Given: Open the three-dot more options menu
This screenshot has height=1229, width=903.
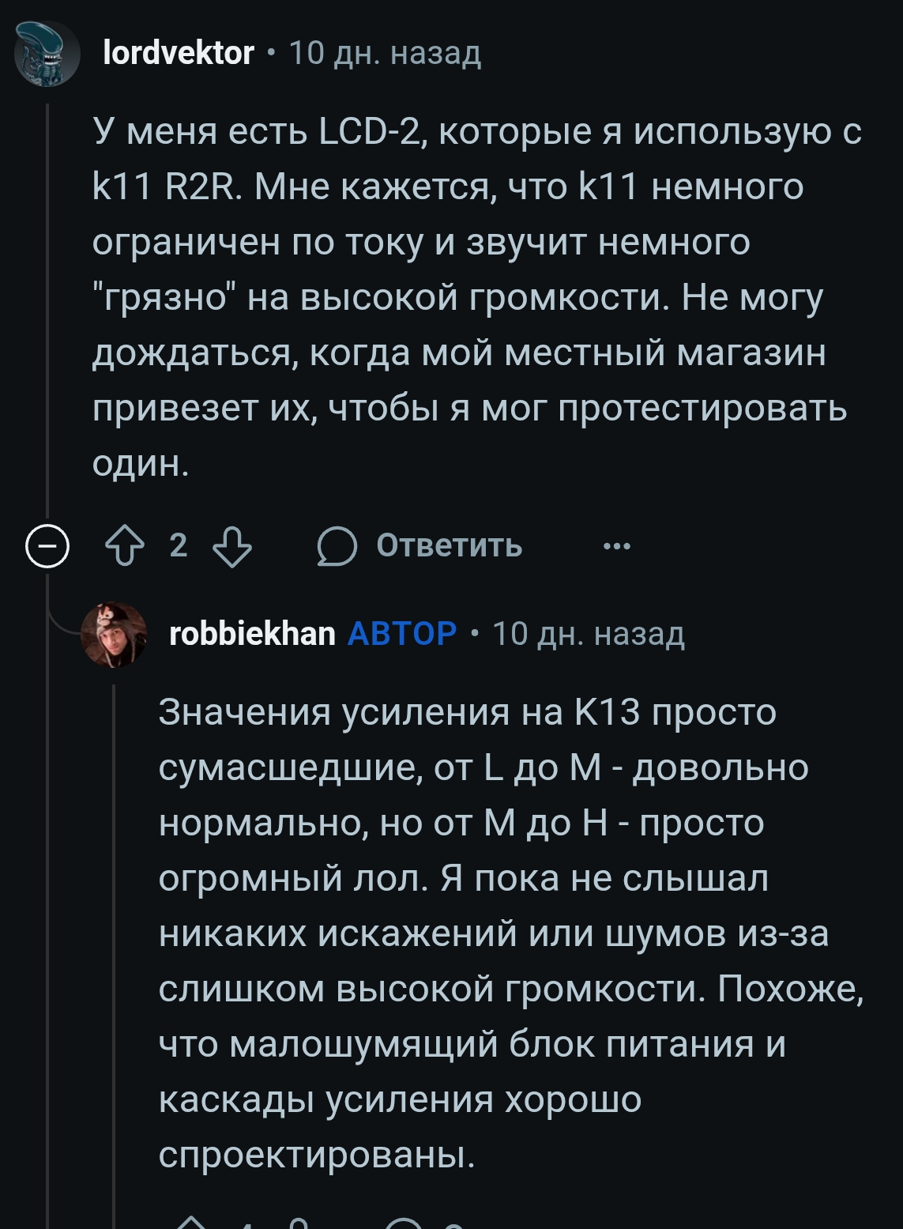Looking at the screenshot, I should 617,546.
